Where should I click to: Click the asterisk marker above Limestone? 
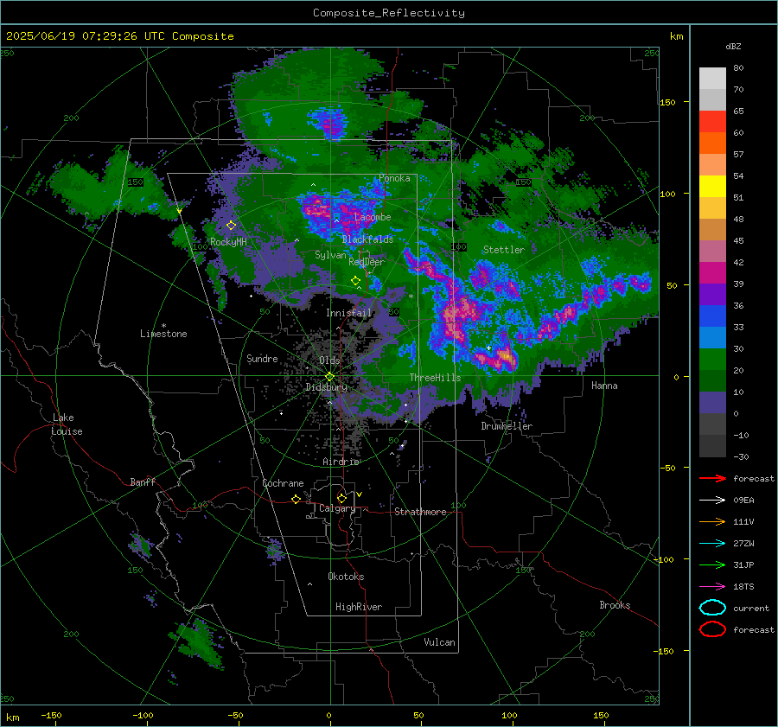tap(163, 326)
